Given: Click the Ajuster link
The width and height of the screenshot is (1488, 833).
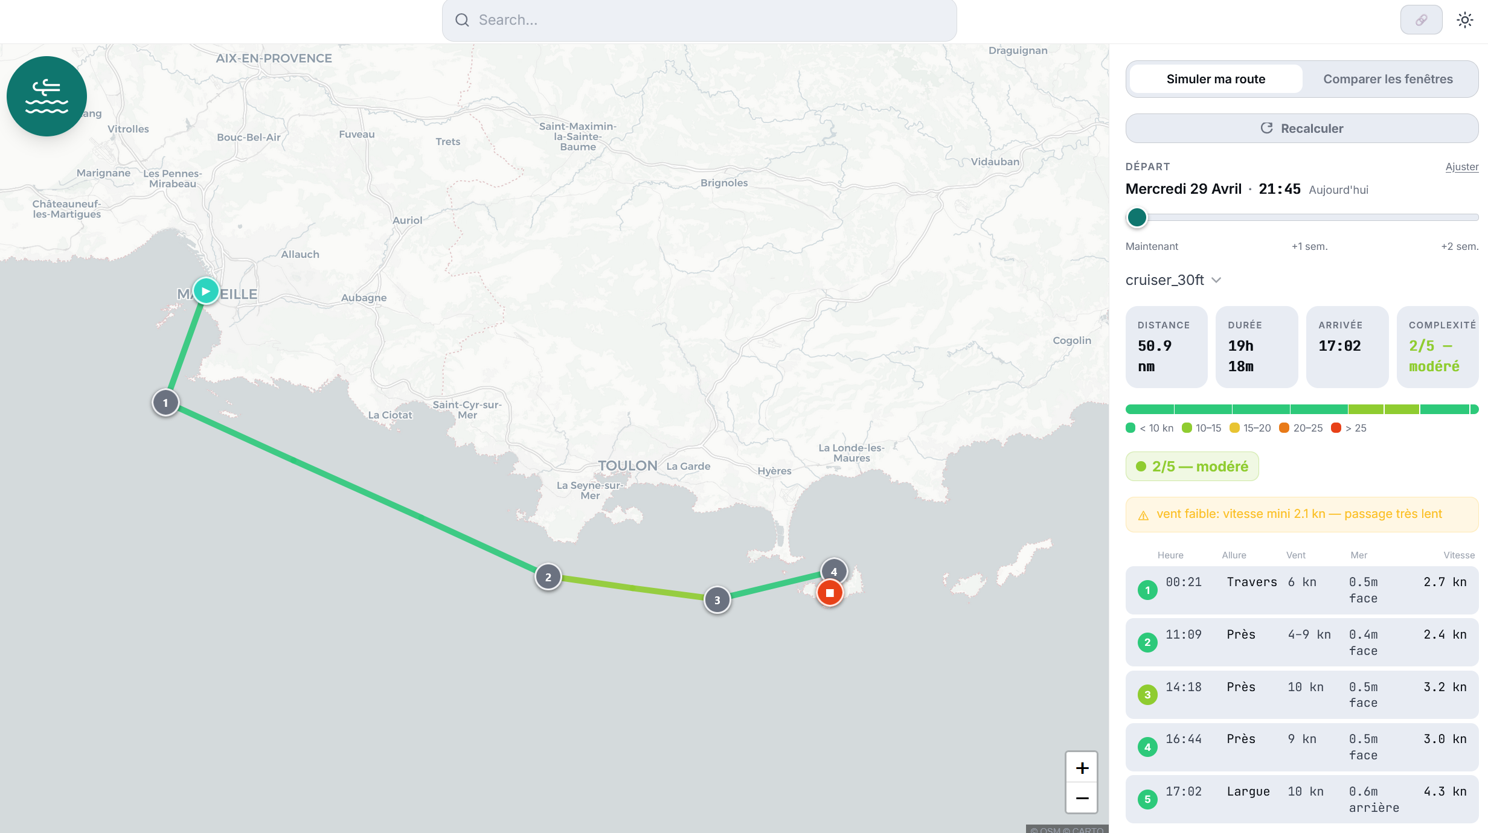Looking at the screenshot, I should click(x=1461, y=167).
